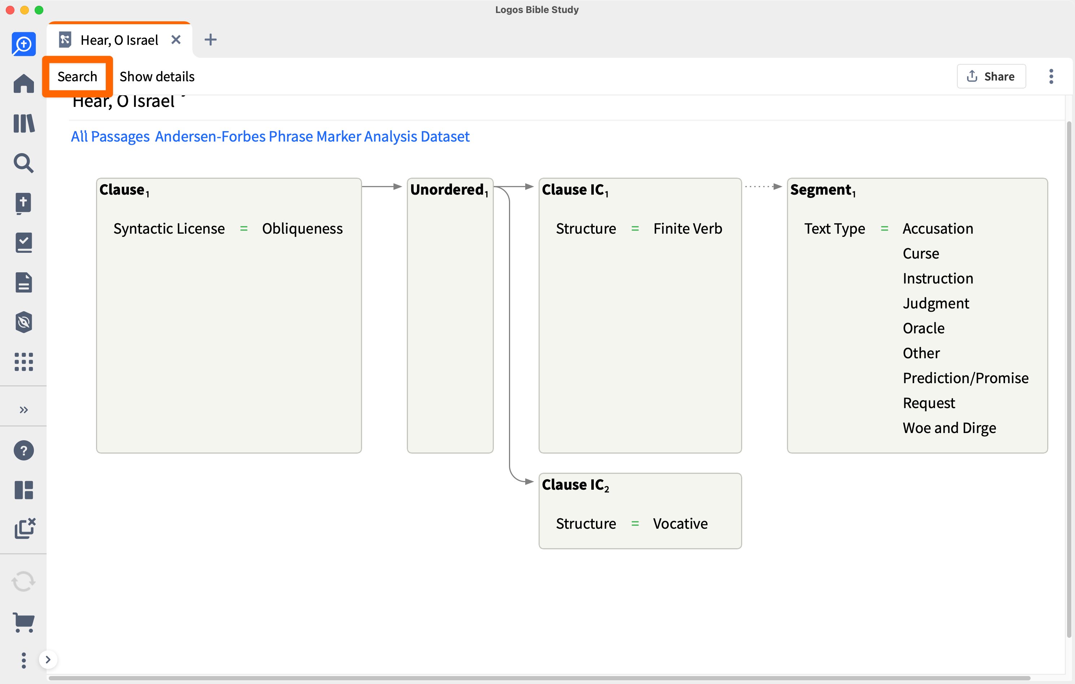
Task: Click the Sync arrows icon
Action: point(23,581)
